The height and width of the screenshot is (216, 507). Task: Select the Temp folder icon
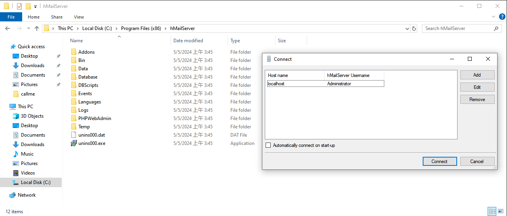point(74,127)
